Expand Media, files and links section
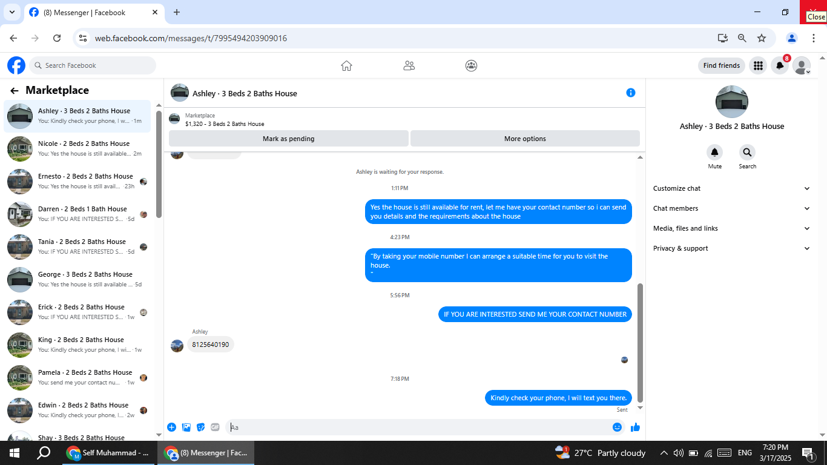 pyautogui.click(x=731, y=228)
